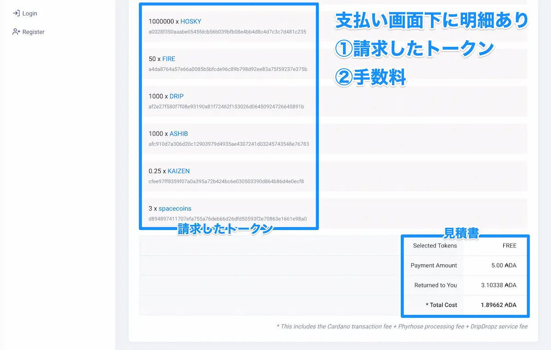This screenshot has width=551, height=350.
Task: Click the fee footnote about Cardano transaction fee
Action: click(x=402, y=327)
